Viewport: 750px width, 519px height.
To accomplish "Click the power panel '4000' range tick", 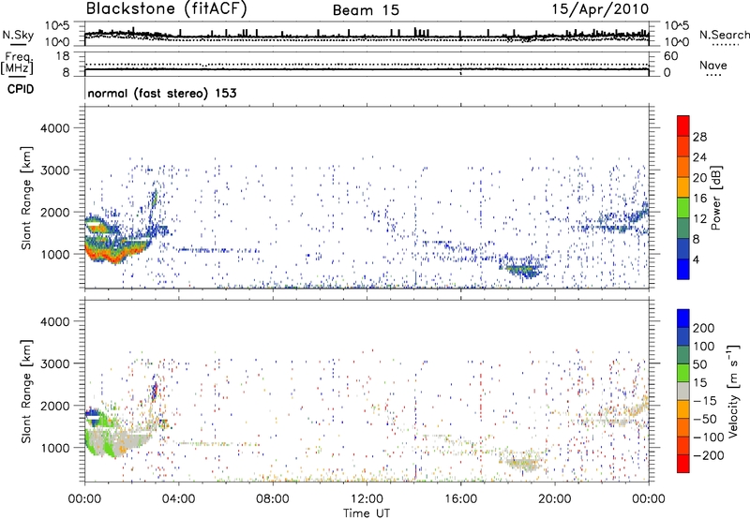I will [x=55, y=128].
